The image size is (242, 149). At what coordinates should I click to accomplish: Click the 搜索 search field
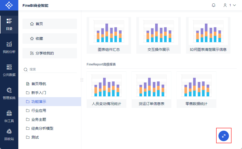50,69
